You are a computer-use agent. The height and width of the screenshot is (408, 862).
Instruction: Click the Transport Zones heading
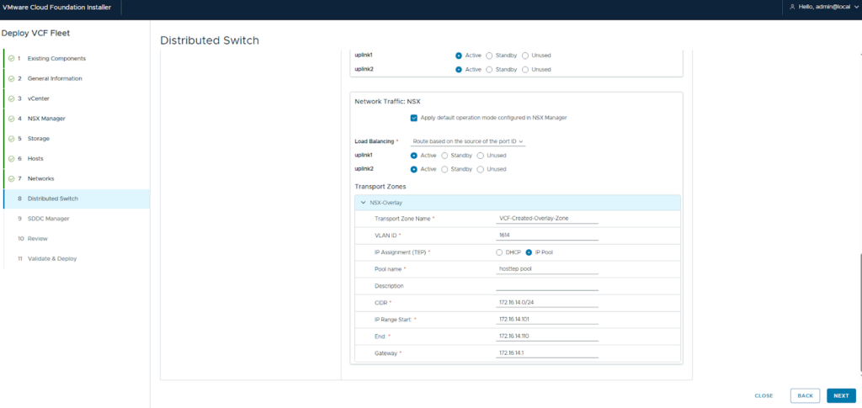[380, 187]
